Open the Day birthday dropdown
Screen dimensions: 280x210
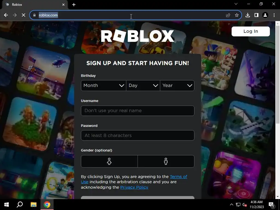(x=143, y=86)
